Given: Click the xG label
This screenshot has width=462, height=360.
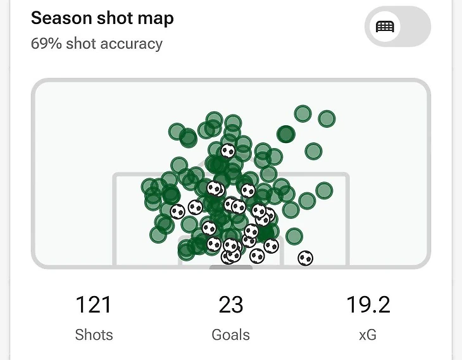Looking at the screenshot, I should click(368, 334).
